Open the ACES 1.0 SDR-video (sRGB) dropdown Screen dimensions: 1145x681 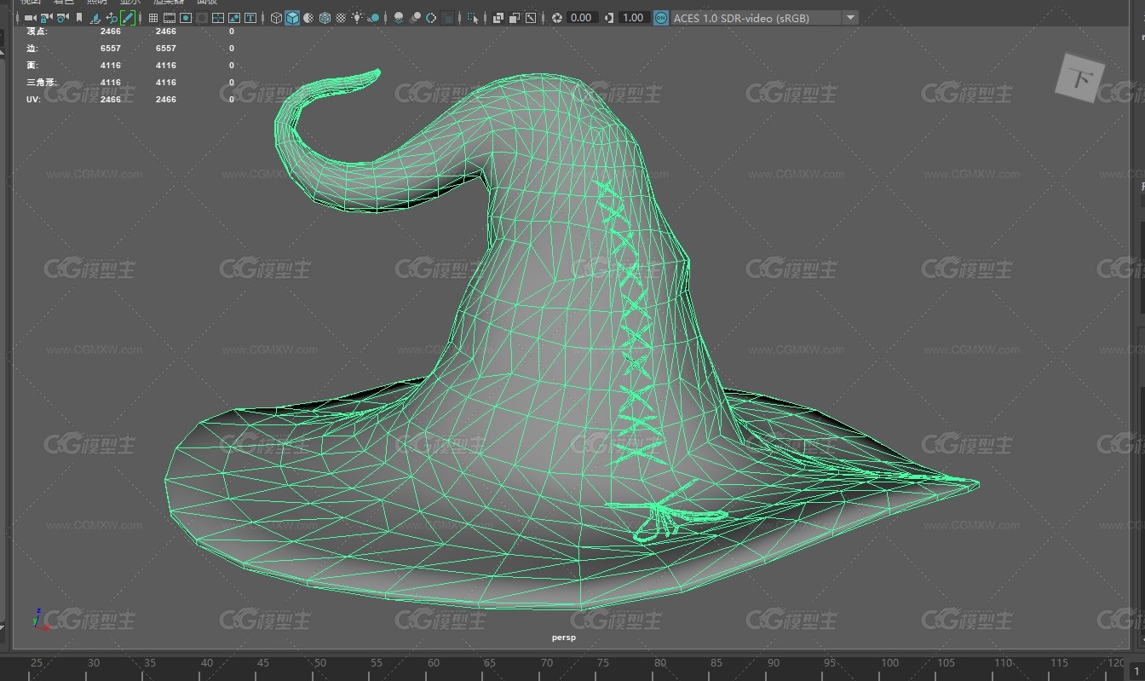tap(764, 17)
